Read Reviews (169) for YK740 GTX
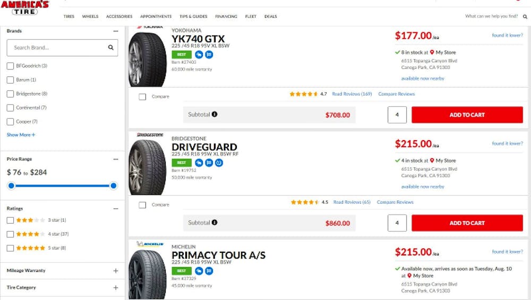Screen dimensions: 531x300 (x=352, y=94)
